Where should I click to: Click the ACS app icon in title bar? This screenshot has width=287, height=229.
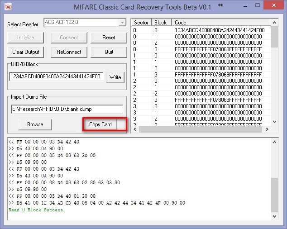click(x=8, y=7)
